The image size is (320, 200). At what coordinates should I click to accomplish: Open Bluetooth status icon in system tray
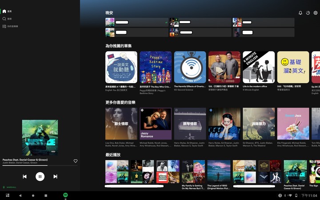(x=285, y=196)
